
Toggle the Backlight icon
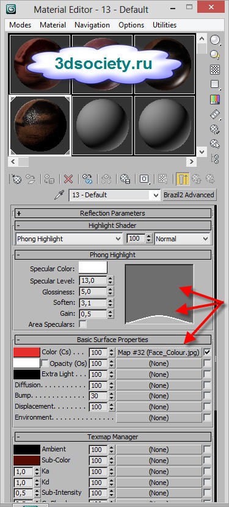pos(215,54)
